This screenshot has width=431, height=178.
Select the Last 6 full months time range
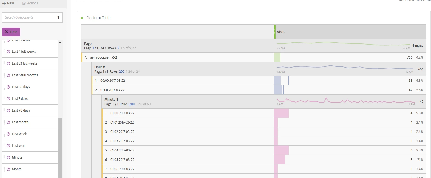(x=30, y=75)
